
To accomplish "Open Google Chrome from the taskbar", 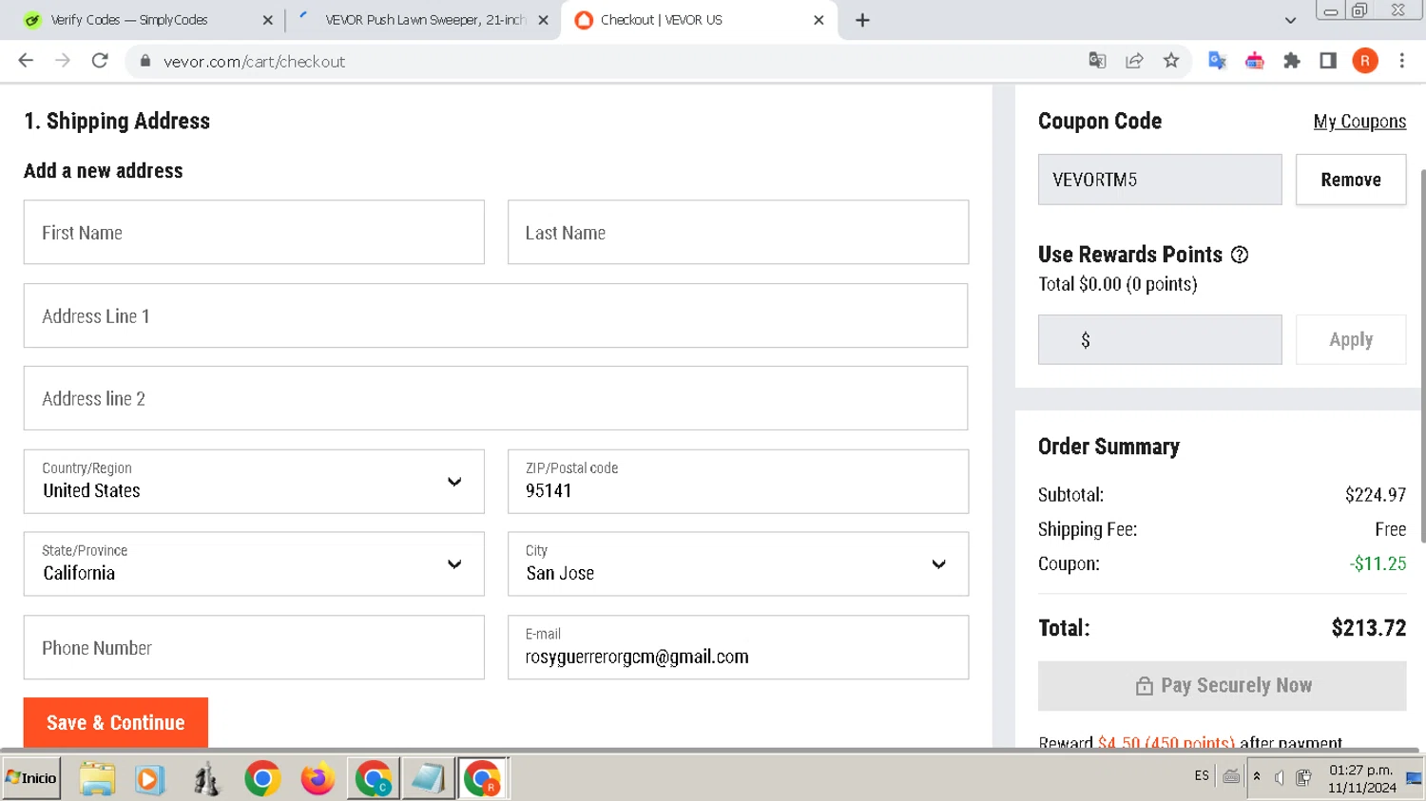I will point(262,779).
